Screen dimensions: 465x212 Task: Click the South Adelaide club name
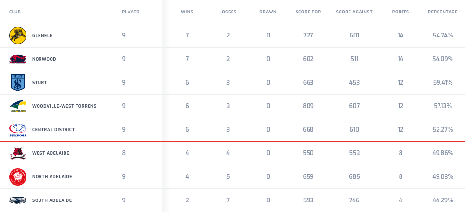[x=52, y=200]
